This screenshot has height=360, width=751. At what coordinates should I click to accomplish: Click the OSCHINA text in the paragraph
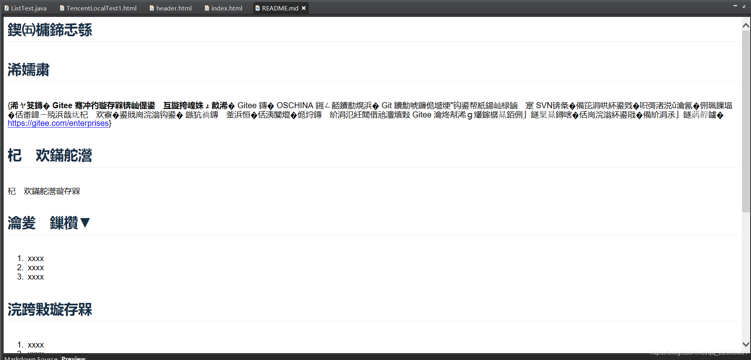click(295, 105)
